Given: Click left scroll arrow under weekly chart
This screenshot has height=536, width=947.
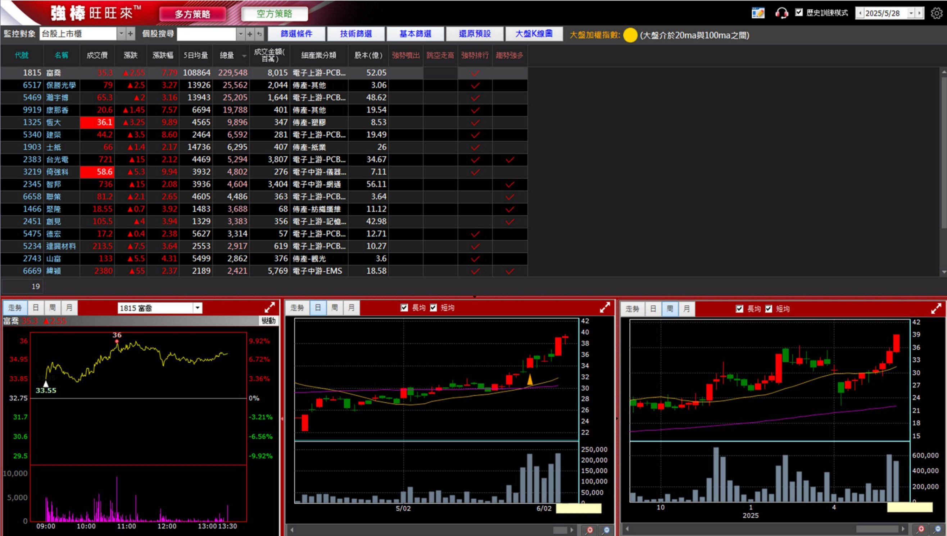Looking at the screenshot, I should 626,529.
